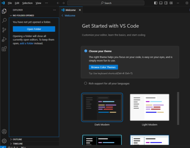Click the Search command center field
The width and height of the screenshot is (190, 148).
tap(106, 3)
